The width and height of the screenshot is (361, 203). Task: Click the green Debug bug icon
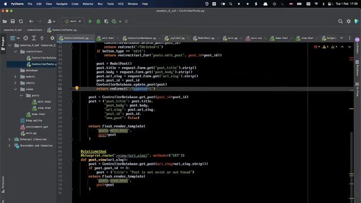pos(98,21)
